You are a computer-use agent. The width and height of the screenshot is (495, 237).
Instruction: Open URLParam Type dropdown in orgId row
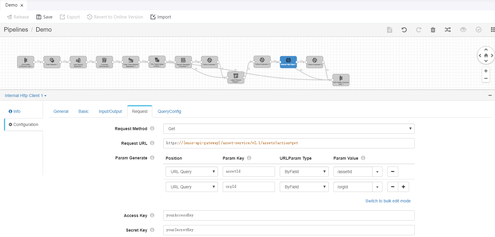coord(304,187)
